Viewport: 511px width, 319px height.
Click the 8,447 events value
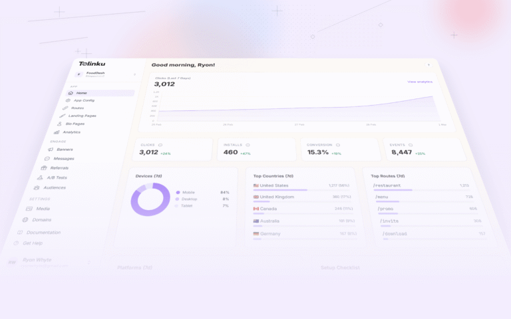(x=401, y=152)
